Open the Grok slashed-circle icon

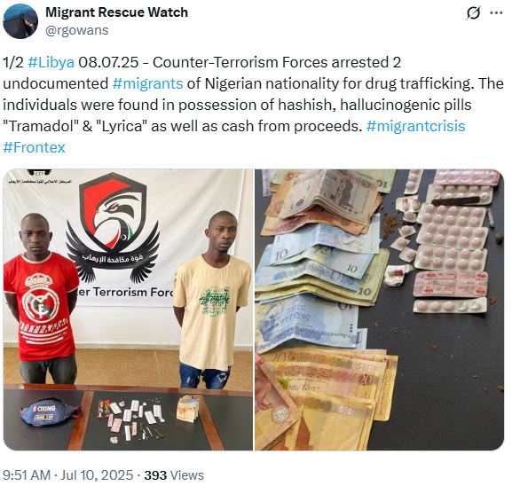pyautogui.click(x=473, y=13)
